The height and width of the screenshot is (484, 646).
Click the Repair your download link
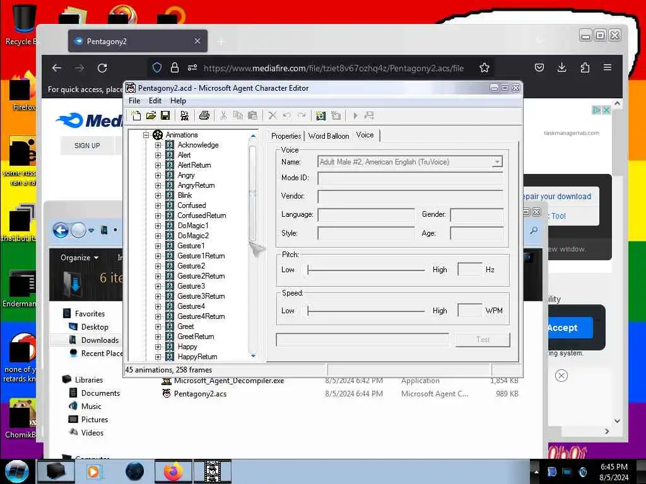556,197
